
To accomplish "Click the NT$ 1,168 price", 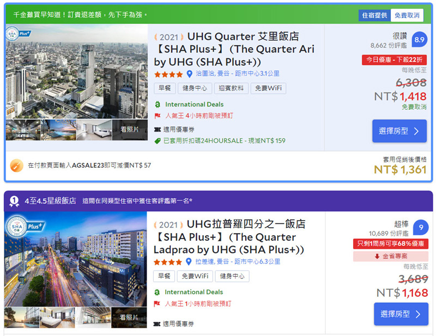I will coord(402,293).
